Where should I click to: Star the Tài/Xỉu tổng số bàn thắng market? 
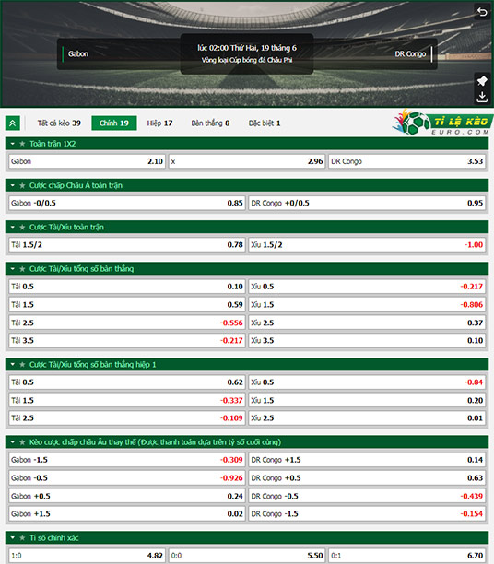(x=22, y=269)
